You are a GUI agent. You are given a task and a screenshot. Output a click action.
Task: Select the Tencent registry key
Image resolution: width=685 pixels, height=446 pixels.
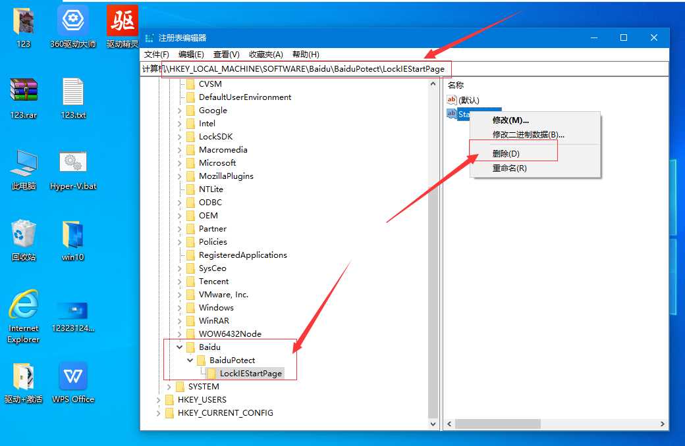coord(213,281)
